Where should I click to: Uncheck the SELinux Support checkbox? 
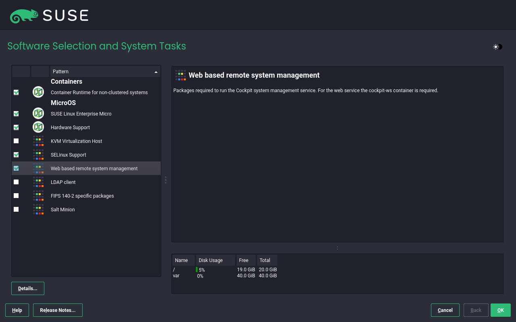[x=16, y=155]
